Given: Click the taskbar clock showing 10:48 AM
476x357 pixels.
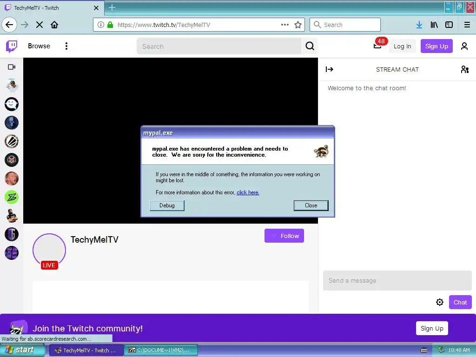Looking at the screenshot, I should pos(459,350).
